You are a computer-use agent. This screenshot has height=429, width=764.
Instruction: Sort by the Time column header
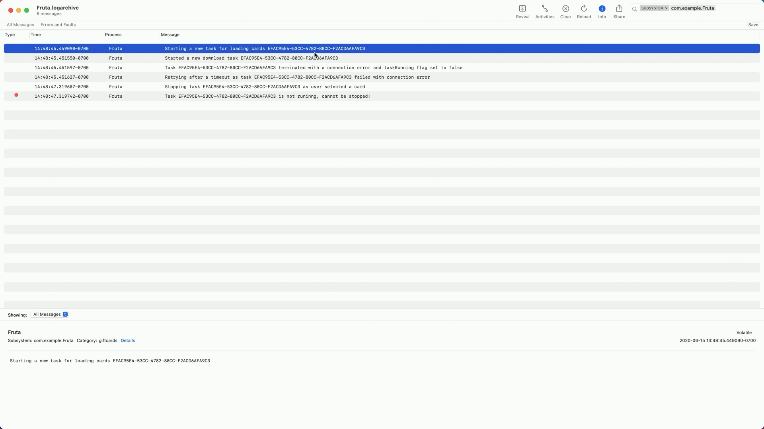coord(35,35)
